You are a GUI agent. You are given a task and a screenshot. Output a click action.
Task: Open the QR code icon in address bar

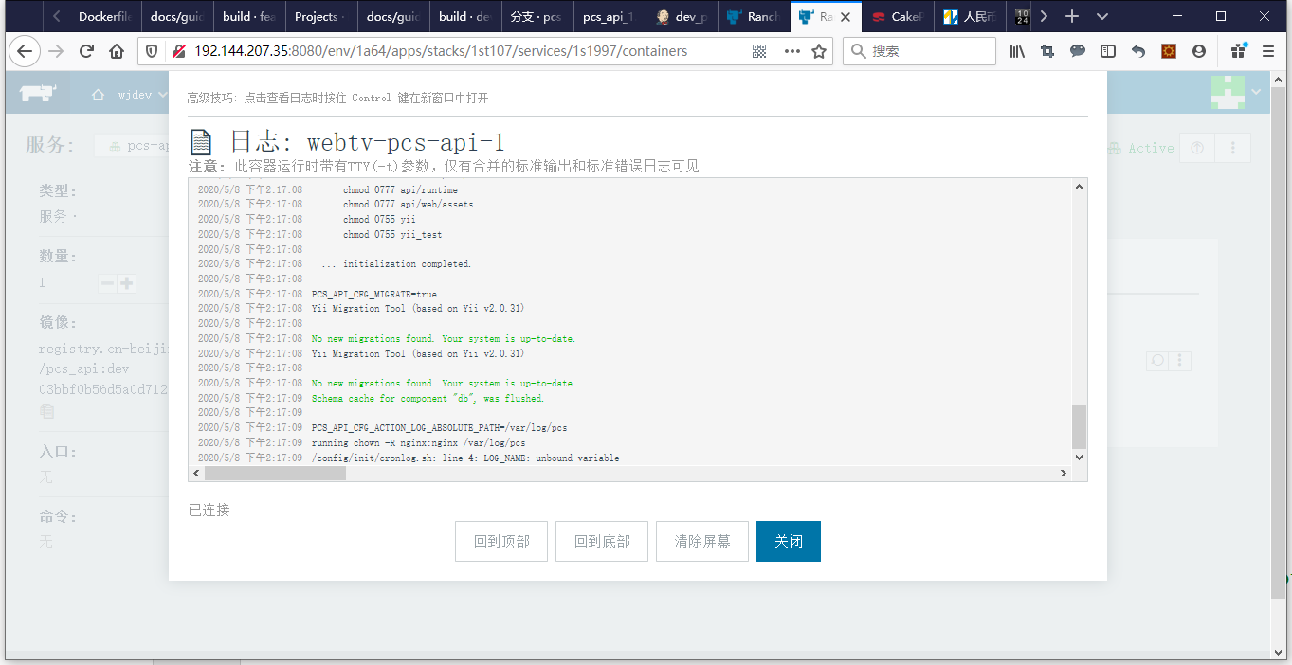(x=759, y=51)
